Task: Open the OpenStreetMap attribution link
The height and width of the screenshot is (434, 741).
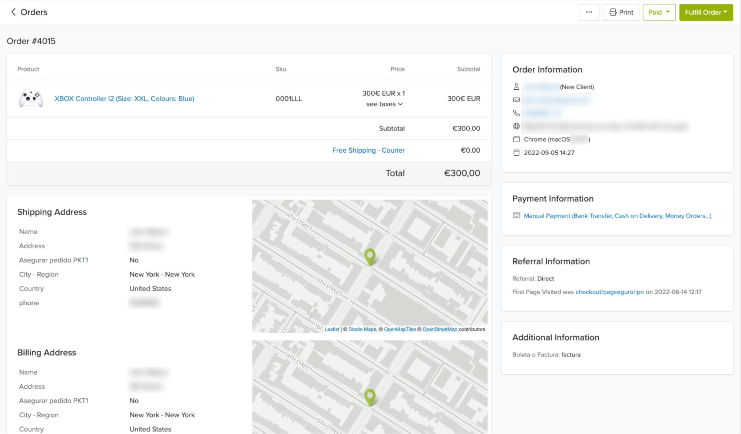Action: (440, 329)
